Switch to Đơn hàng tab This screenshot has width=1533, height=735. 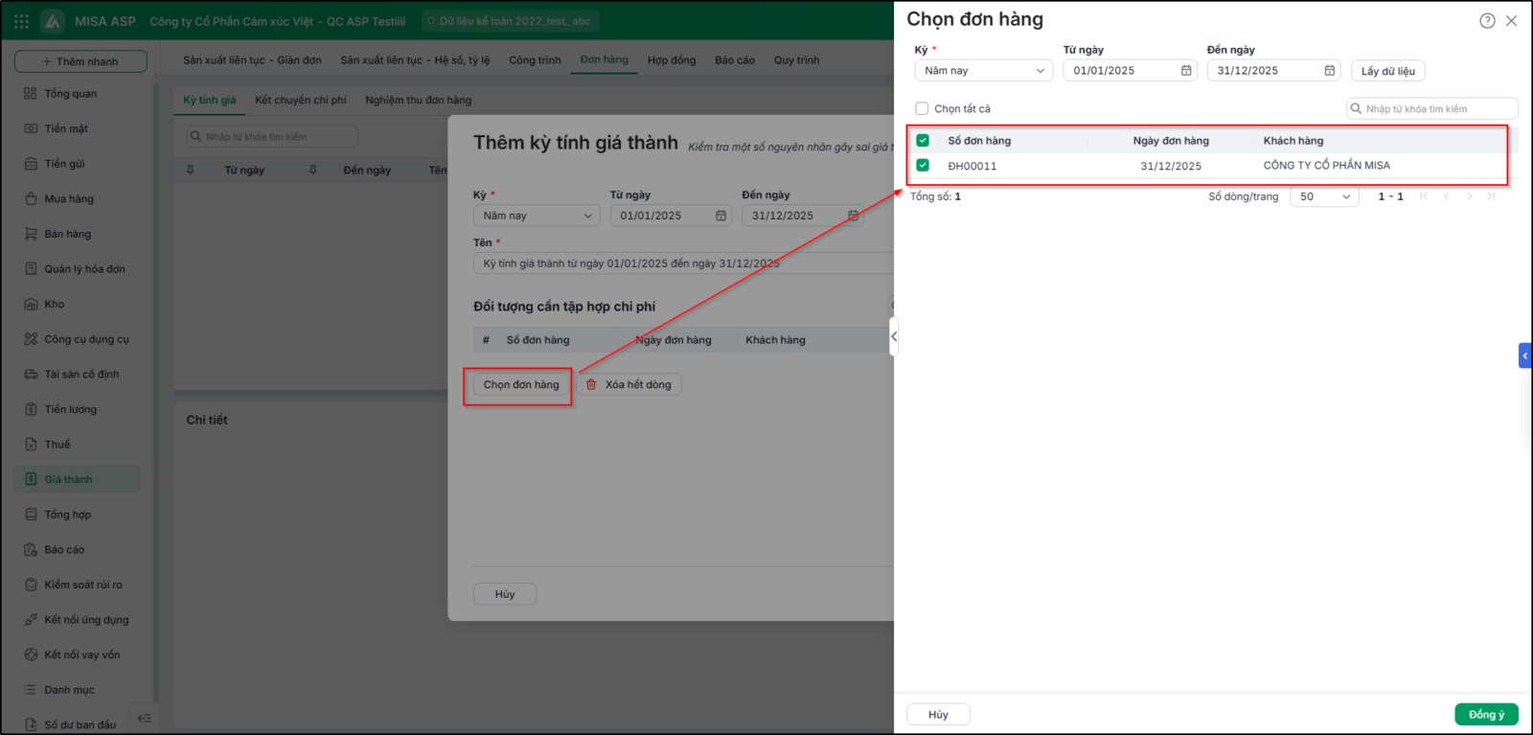coord(605,59)
